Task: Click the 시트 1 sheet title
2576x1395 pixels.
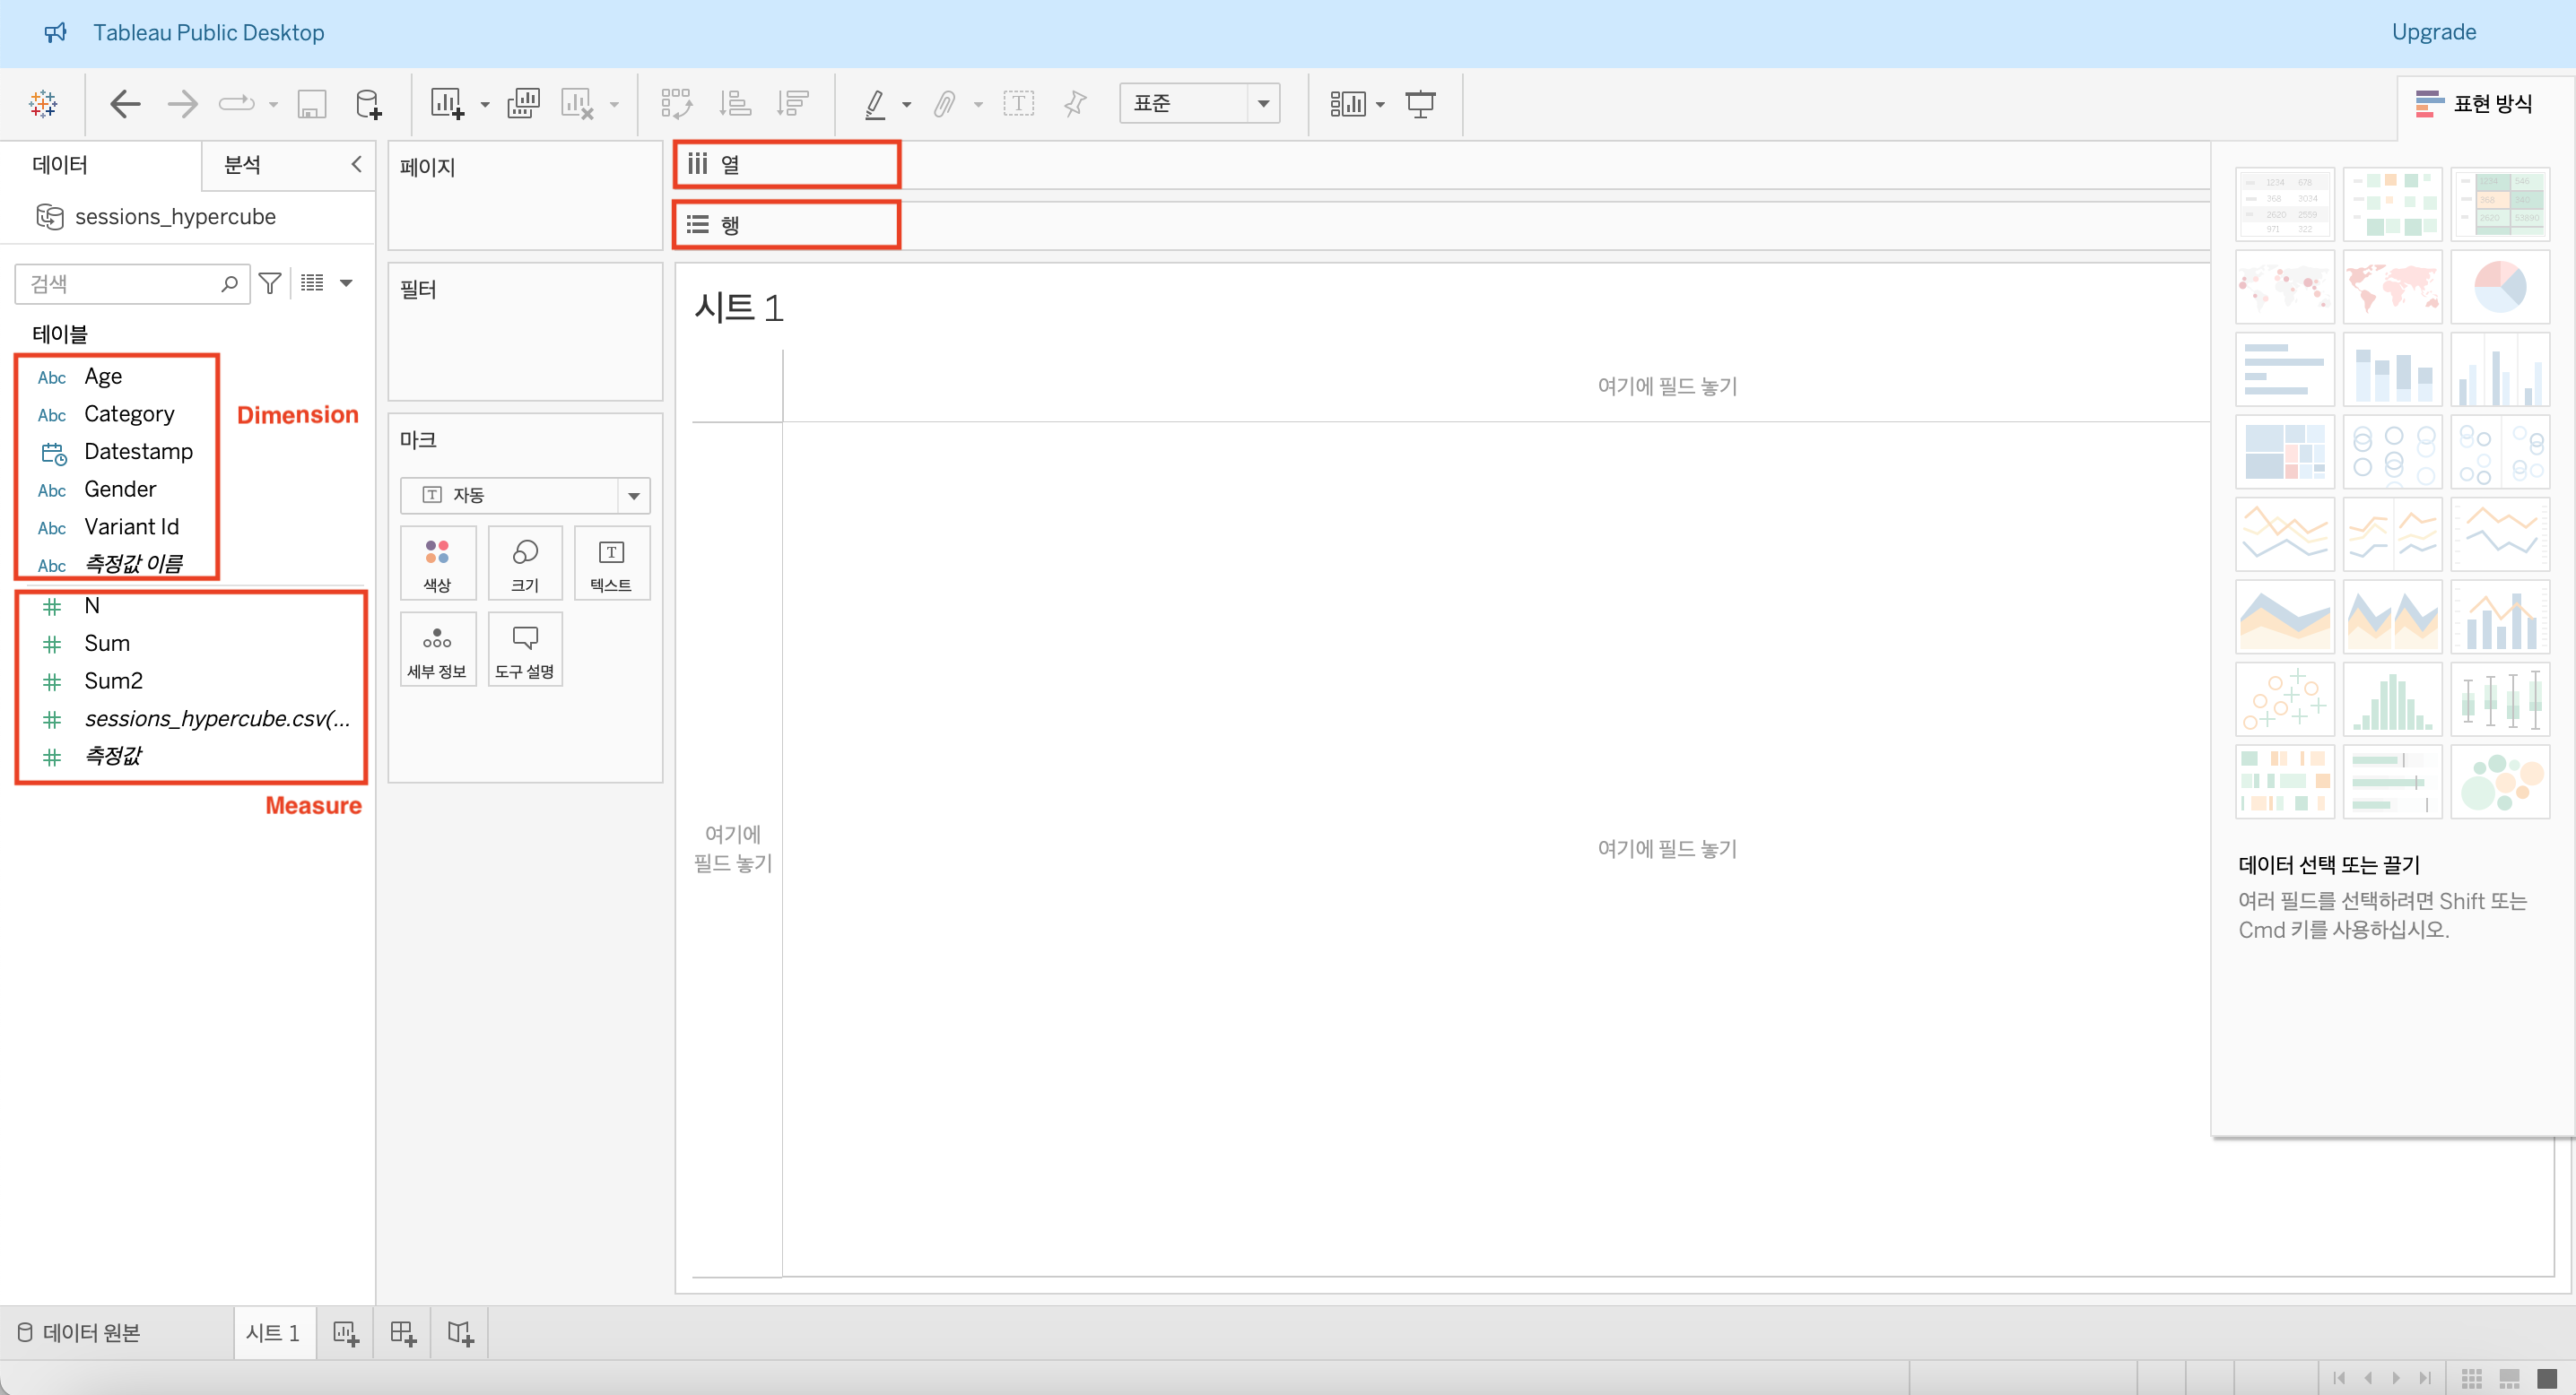Action: [739, 308]
